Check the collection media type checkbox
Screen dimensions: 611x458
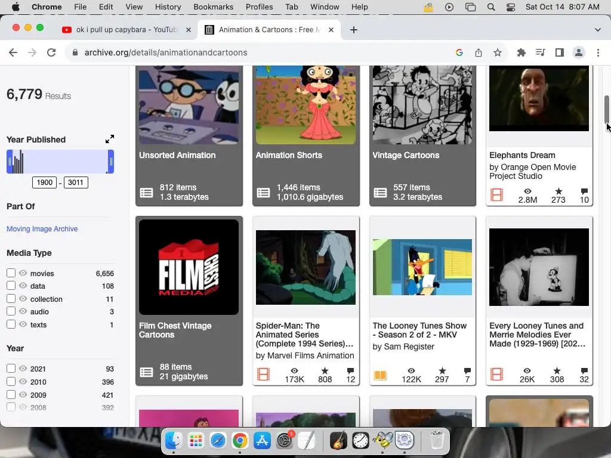[x=11, y=299]
